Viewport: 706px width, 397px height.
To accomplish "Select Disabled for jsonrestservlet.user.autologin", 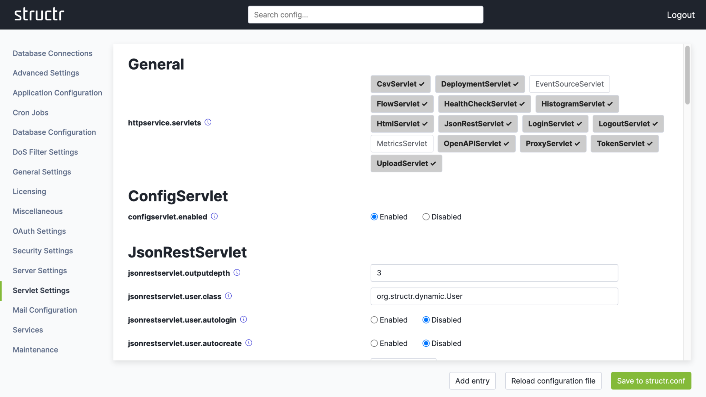I will point(426,320).
